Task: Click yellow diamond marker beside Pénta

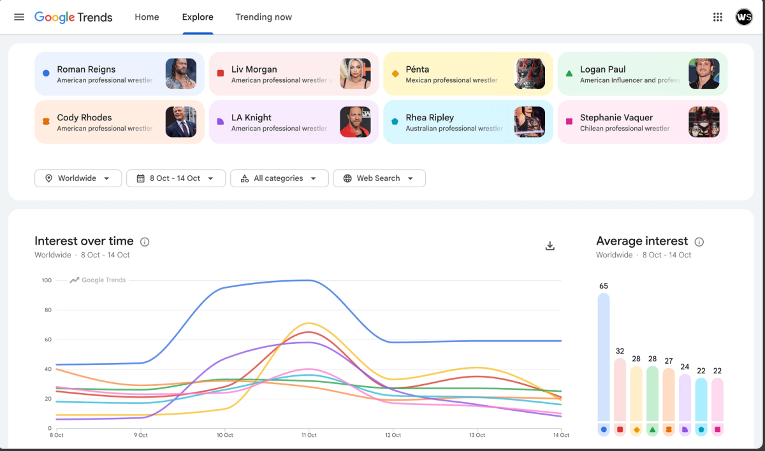Action: click(x=395, y=73)
